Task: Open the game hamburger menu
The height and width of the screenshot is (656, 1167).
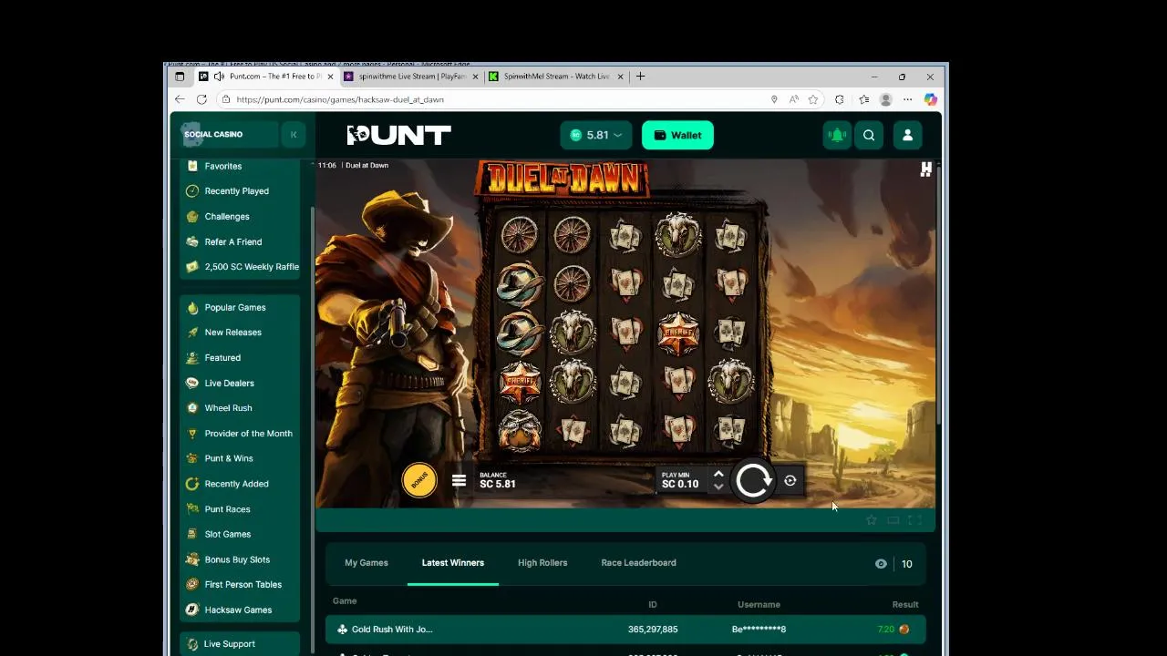Action: [459, 480]
